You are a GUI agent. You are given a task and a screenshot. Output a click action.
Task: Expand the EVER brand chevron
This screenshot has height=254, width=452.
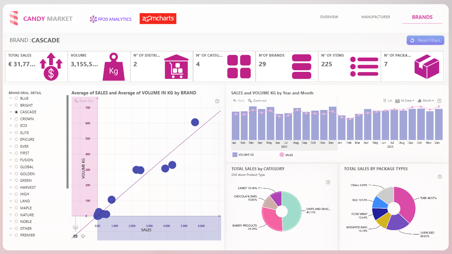11,146
